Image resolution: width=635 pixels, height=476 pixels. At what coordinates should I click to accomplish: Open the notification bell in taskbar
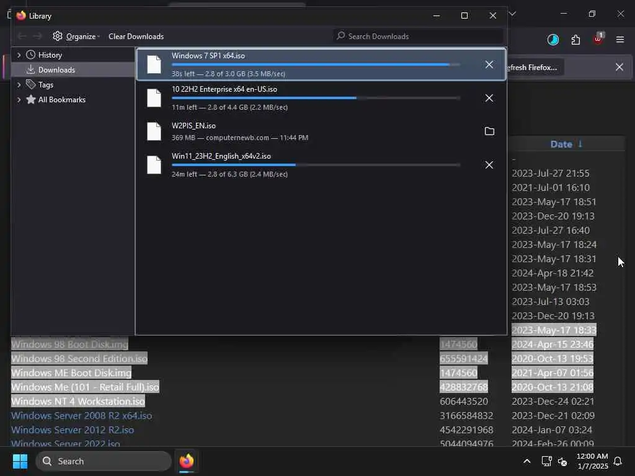coord(618,461)
